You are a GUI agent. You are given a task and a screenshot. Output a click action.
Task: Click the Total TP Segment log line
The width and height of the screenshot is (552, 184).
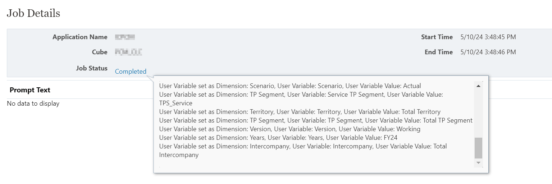point(316,120)
